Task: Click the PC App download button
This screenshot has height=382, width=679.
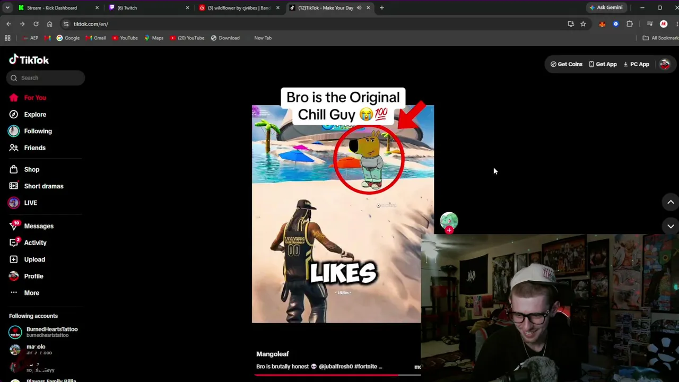Action: (636, 64)
